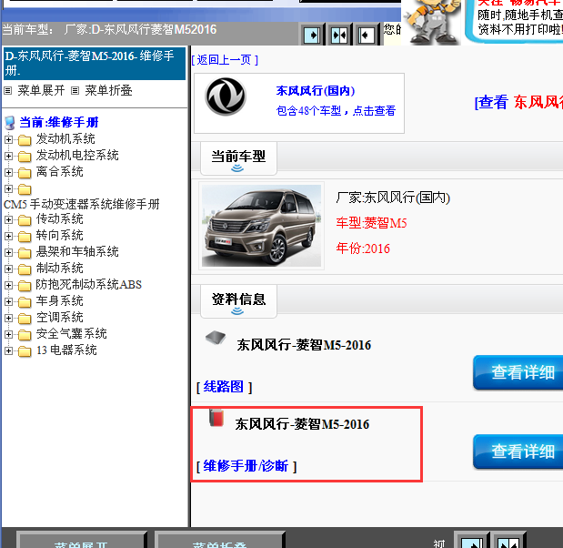Click the 菜单折叠 icon in the sidebar
Viewport: 563px width, 548px height.
[x=75, y=90]
